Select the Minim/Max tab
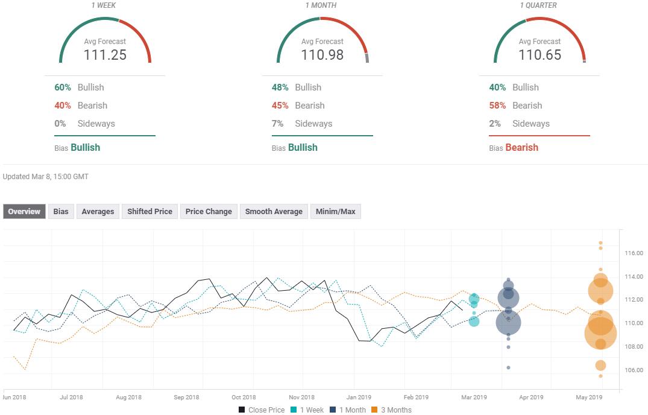This screenshot has width=648, height=415. click(x=335, y=211)
